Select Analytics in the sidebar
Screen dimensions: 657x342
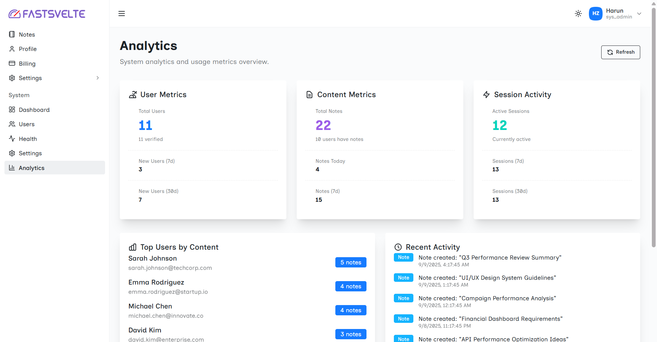tap(31, 168)
